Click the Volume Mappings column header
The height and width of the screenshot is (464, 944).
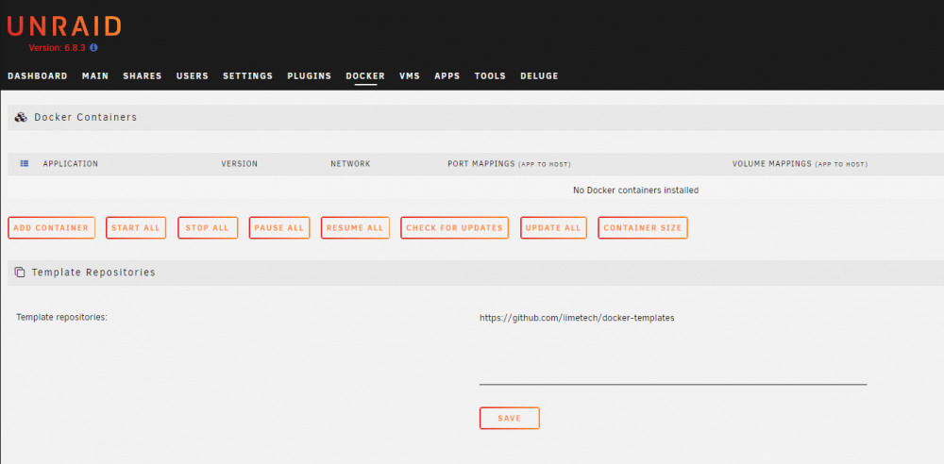pos(801,164)
